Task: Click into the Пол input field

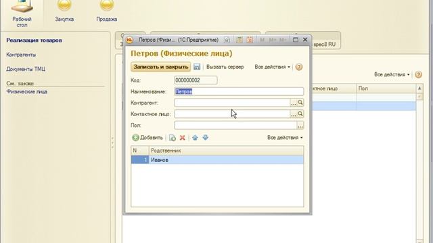Action: tap(235, 125)
